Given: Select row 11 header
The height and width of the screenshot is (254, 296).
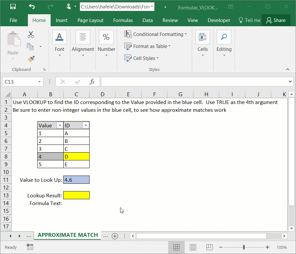Looking at the screenshot, I should [6, 180].
